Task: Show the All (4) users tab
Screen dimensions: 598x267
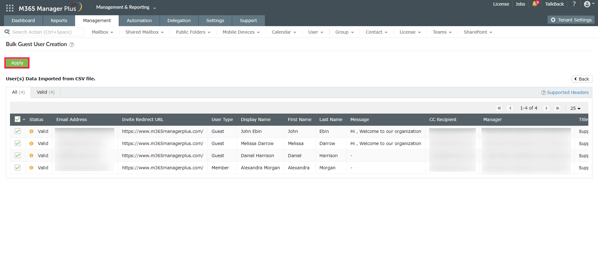Action: pyautogui.click(x=18, y=92)
